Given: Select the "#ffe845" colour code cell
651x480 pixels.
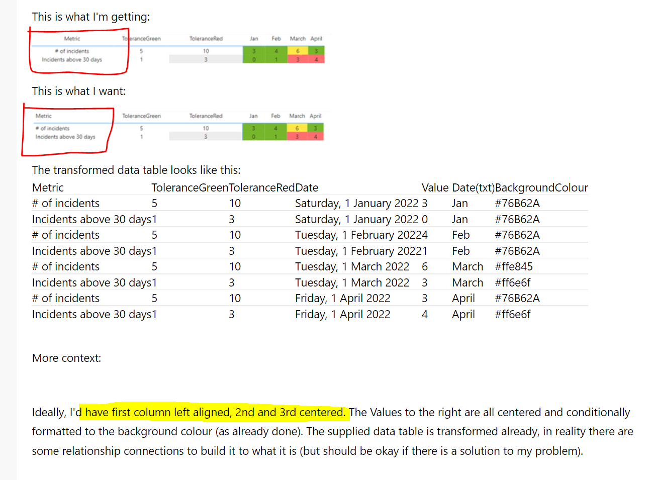Looking at the screenshot, I should [514, 266].
